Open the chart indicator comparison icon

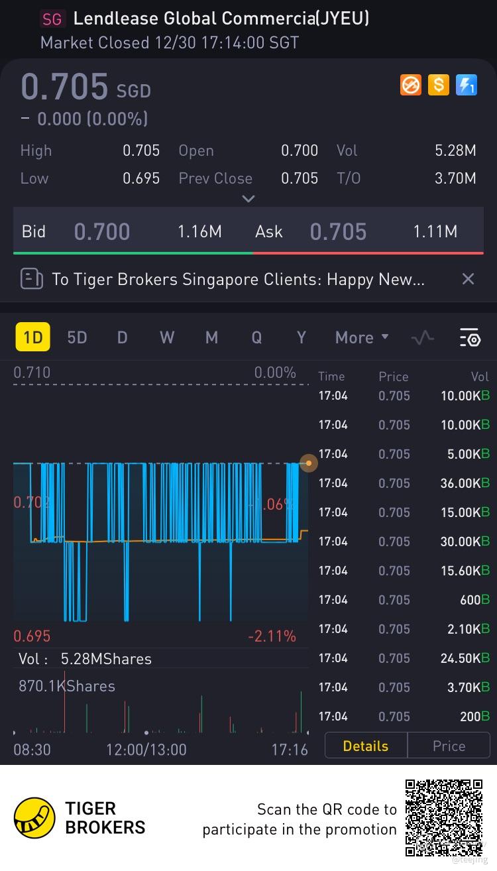pyautogui.click(x=422, y=337)
